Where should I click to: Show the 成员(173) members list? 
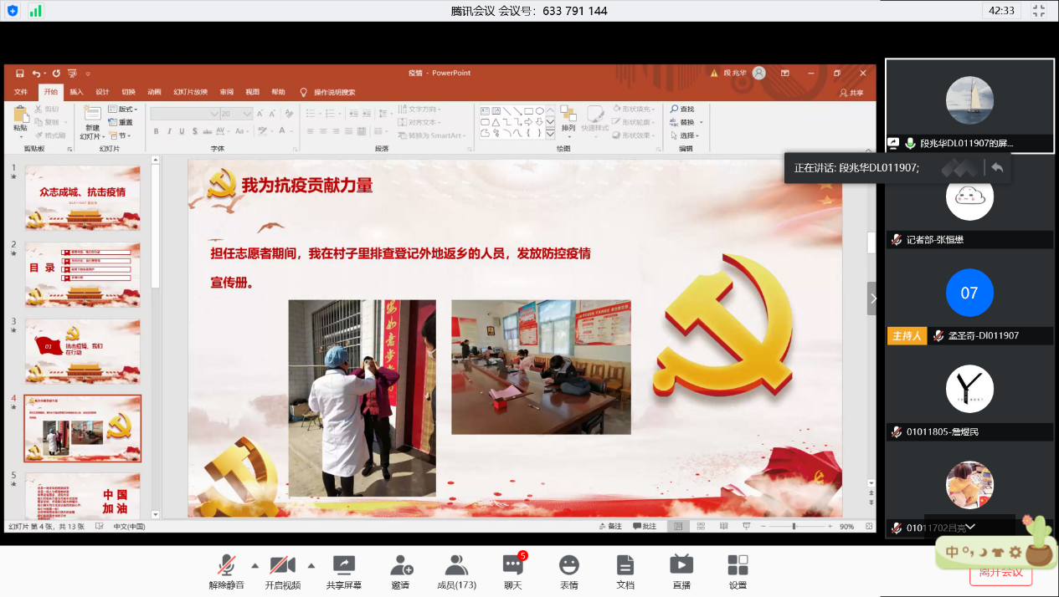[x=456, y=571]
